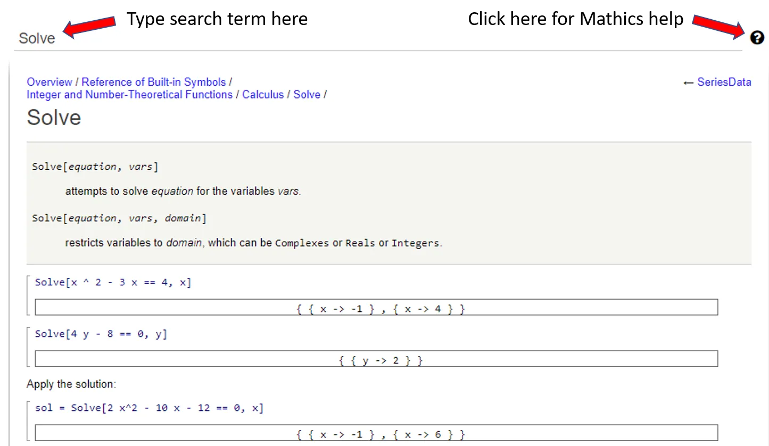Select example sol = Solve[2 x^2 - 10 x - 12 == 0, x]
Image resolution: width=769 pixels, height=446 pixels.
(x=149, y=408)
